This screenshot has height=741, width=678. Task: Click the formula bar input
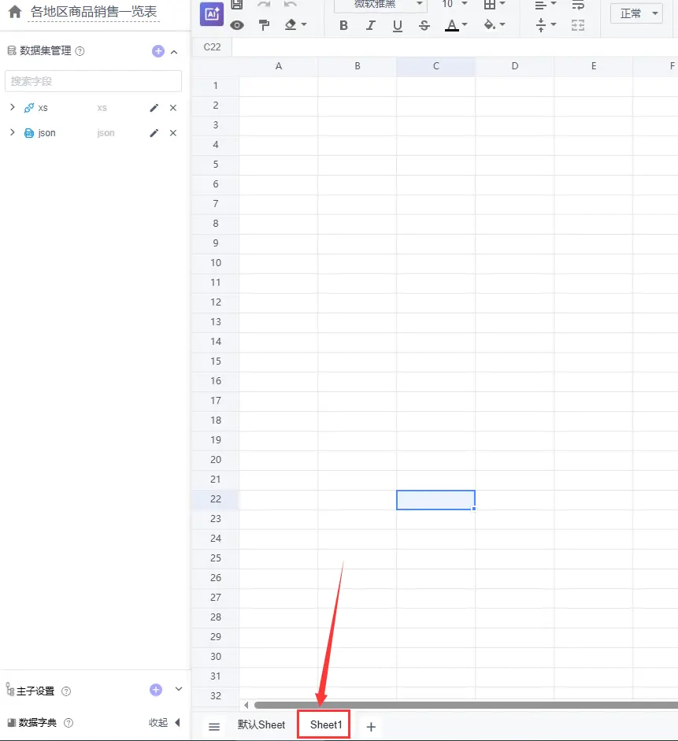tap(454, 46)
